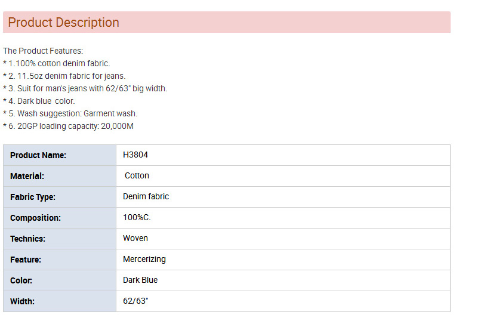Click the Dark Blue color value cell
490x321 pixels.
tap(283, 280)
